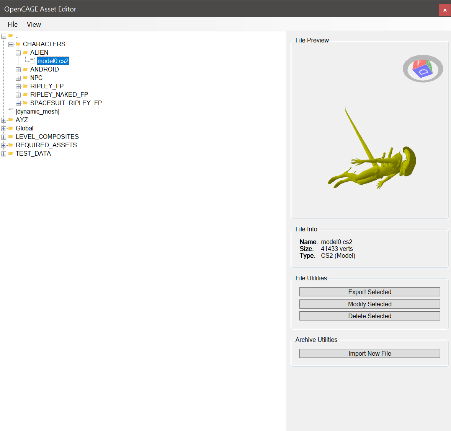
Task: Expand the RIPLEY_NAKED_FP folder
Action: (x=18, y=95)
